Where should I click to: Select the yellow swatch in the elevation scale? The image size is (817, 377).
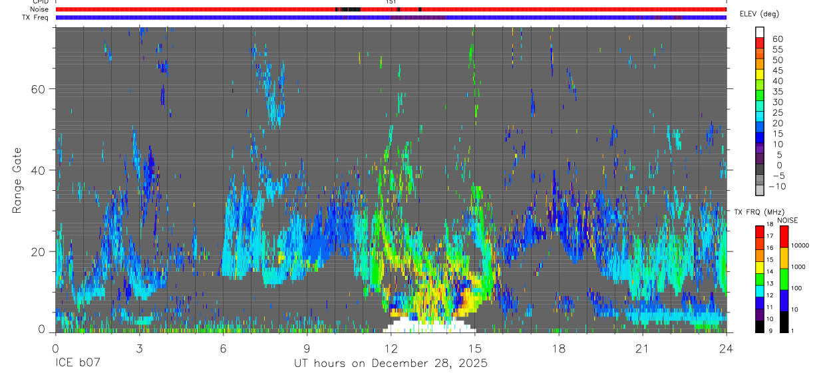(x=760, y=74)
